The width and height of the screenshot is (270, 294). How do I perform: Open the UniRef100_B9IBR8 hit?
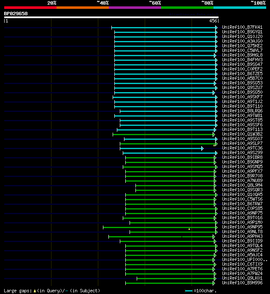[x=242, y=157]
